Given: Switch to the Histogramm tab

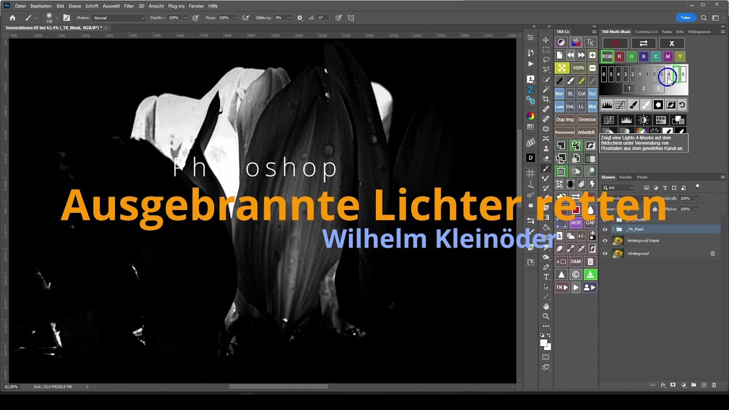Looking at the screenshot, I should (x=699, y=31).
